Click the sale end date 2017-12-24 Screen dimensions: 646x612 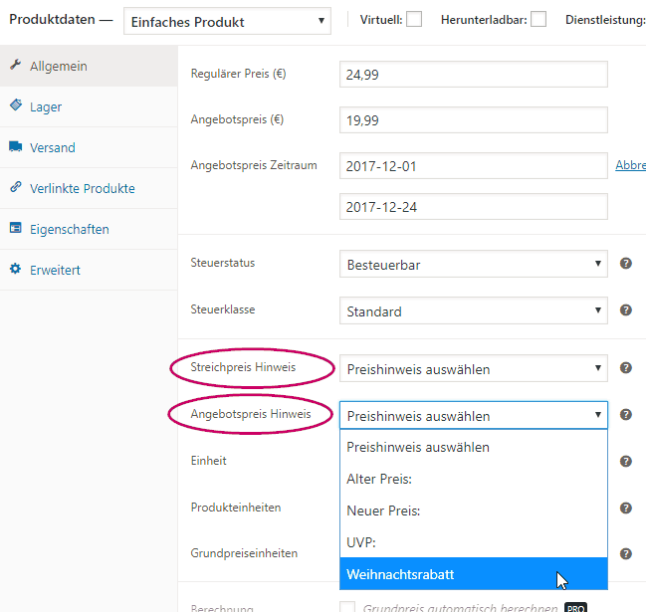coord(474,206)
